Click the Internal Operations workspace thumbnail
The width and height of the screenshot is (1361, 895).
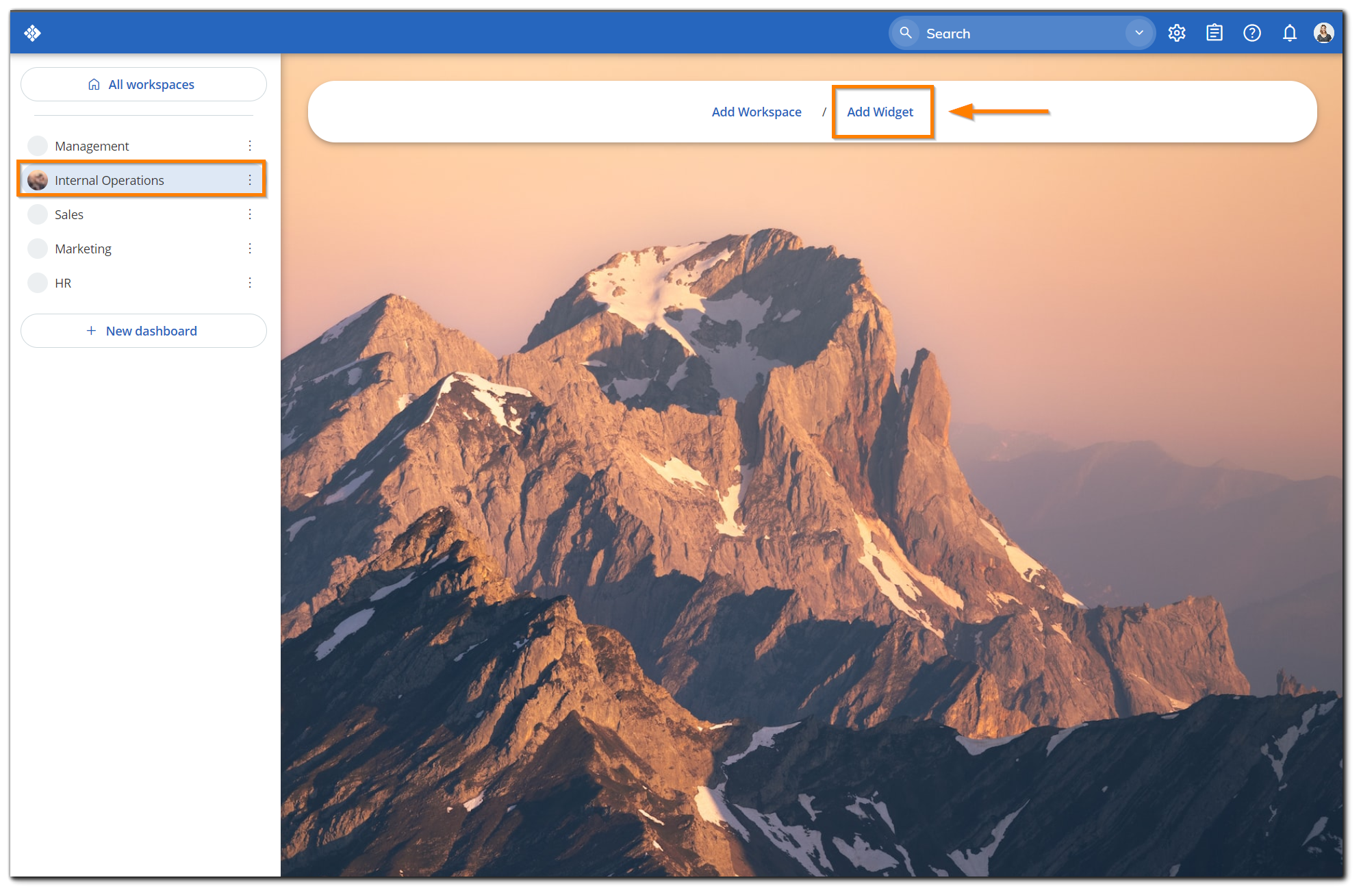[x=38, y=179]
